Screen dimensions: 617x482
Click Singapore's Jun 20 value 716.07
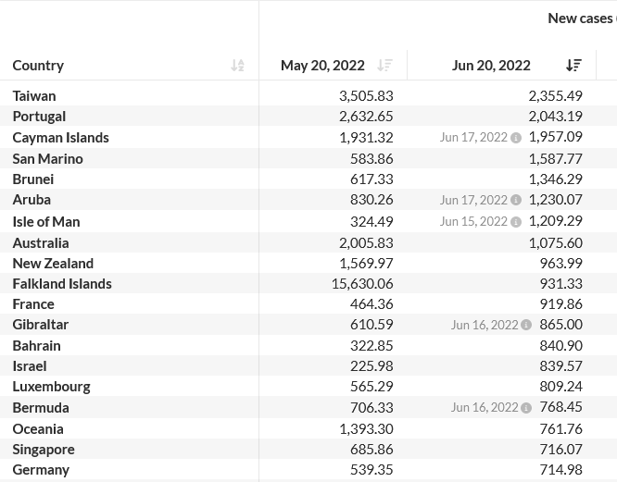click(560, 449)
